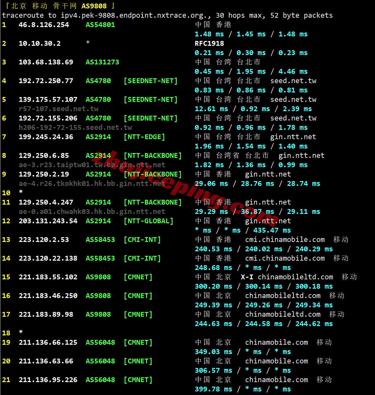This screenshot has height=395, width=375.
Task: Click the AS9808 text in title line
Action: pos(94,6)
